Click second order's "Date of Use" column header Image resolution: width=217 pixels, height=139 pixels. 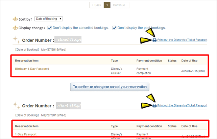point(189,126)
